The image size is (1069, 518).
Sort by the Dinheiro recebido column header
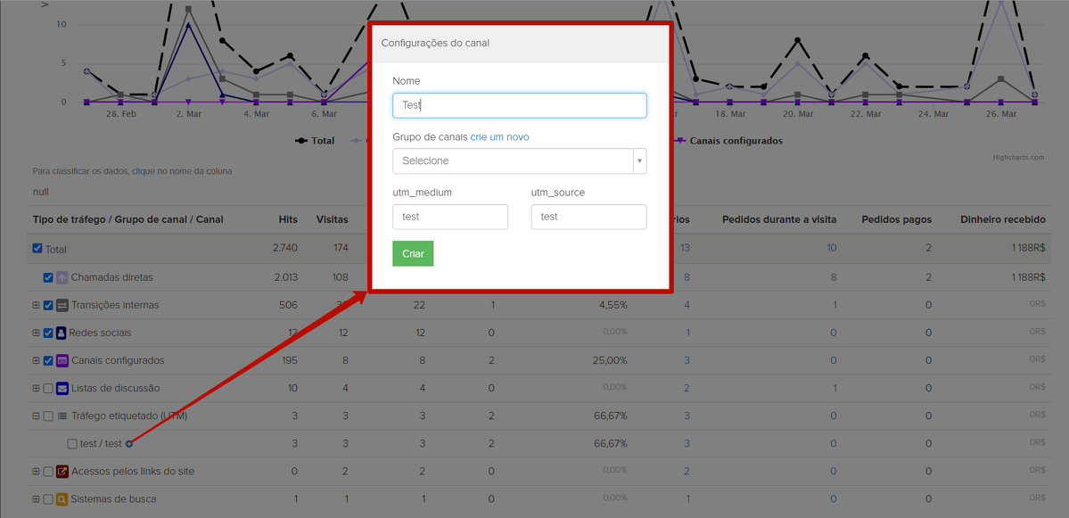1002,219
